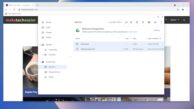Sort by Date modified column

153,38
